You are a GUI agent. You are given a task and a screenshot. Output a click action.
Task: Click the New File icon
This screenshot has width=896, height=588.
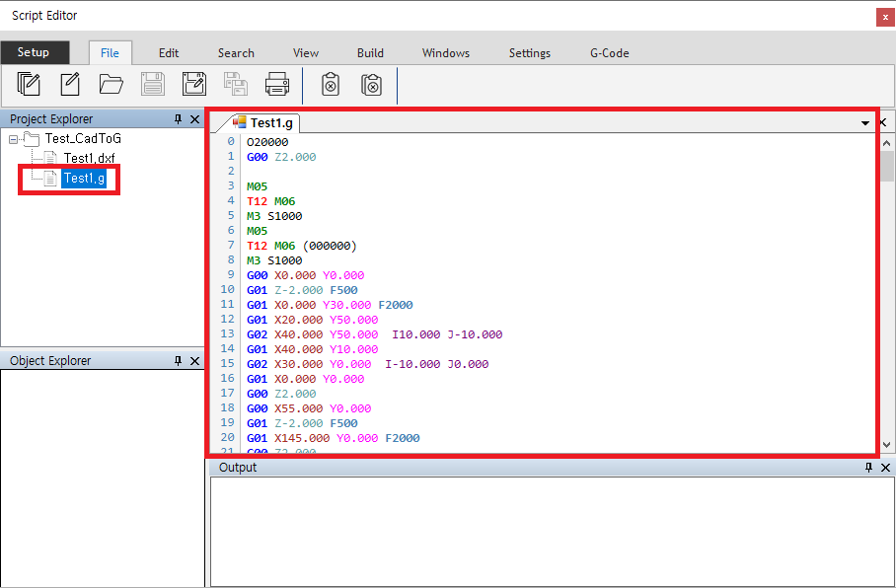coord(70,85)
